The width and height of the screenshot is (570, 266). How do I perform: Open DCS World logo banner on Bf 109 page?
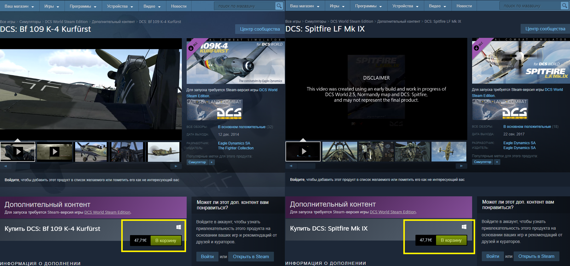tap(215, 110)
